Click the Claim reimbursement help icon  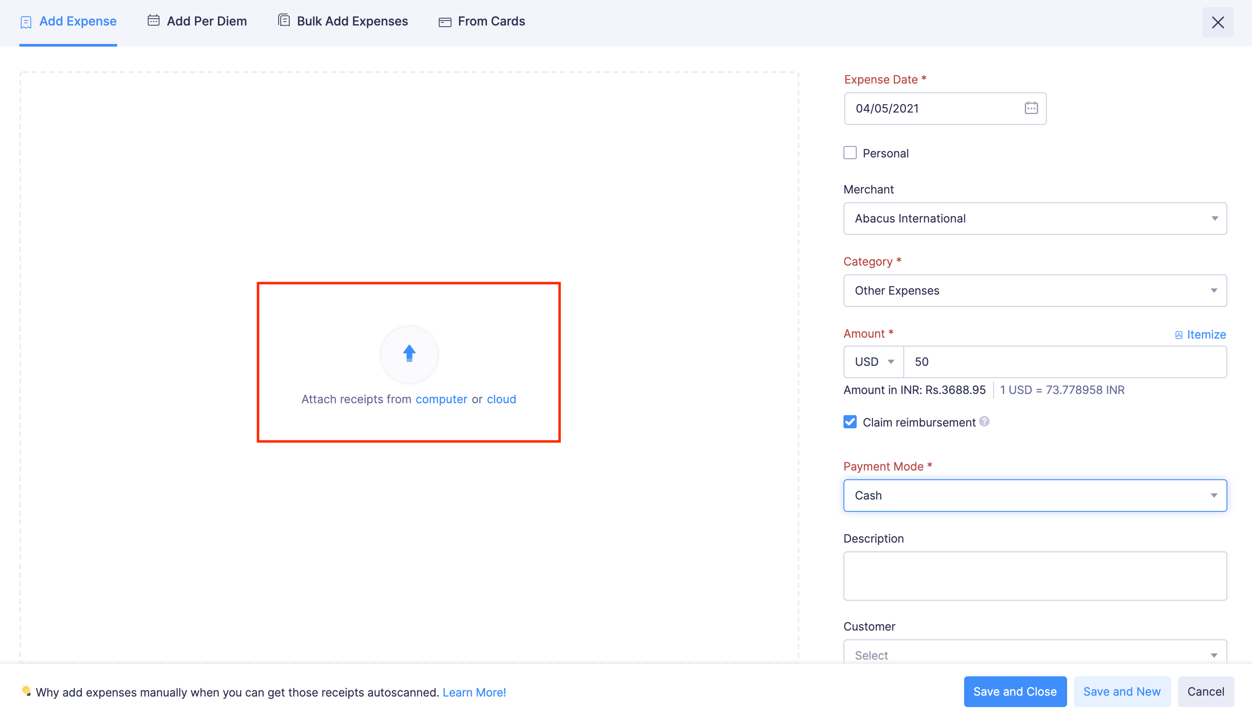[984, 421]
